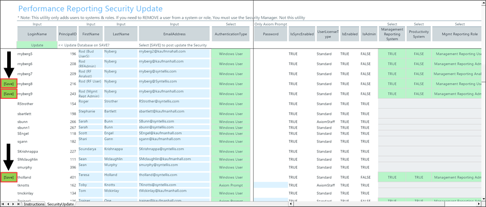486x207 pixels.
Task: Click the [Save] tag beside rnyberg8
Action: 9,84
